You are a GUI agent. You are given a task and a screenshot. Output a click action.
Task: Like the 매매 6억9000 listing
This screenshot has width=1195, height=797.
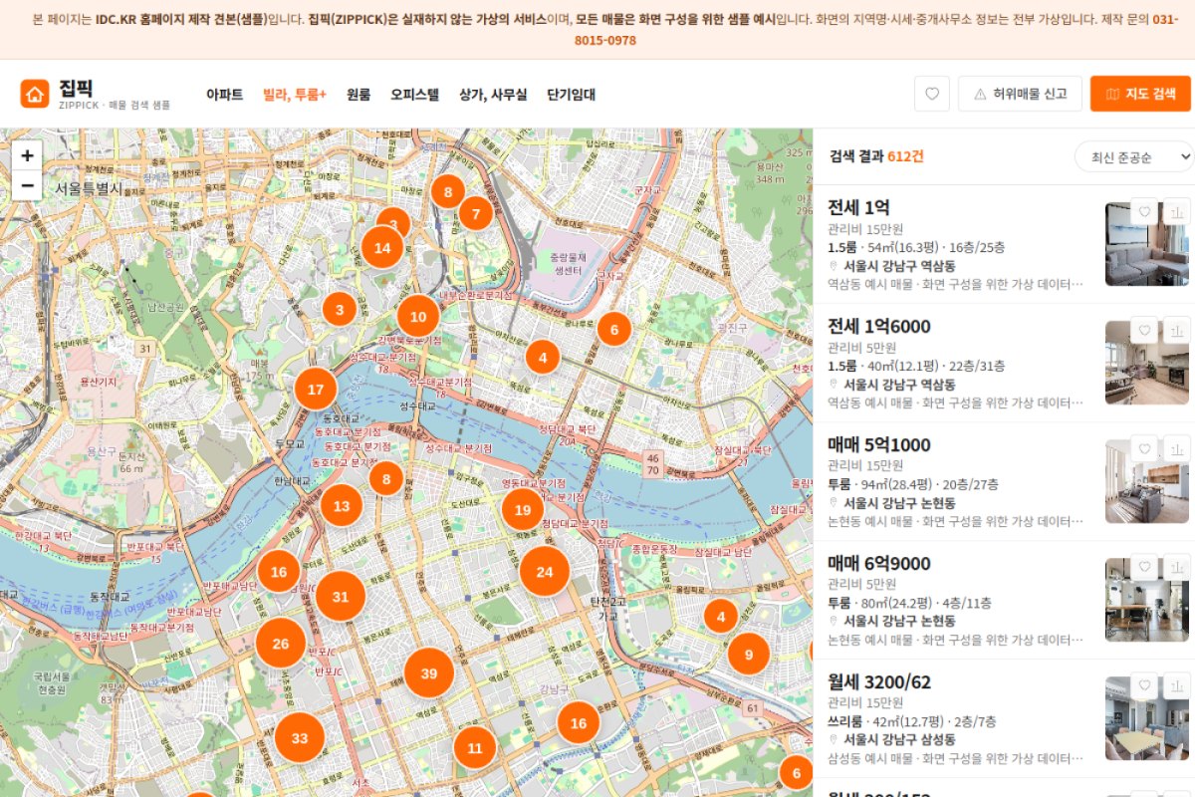[x=1144, y=568]
